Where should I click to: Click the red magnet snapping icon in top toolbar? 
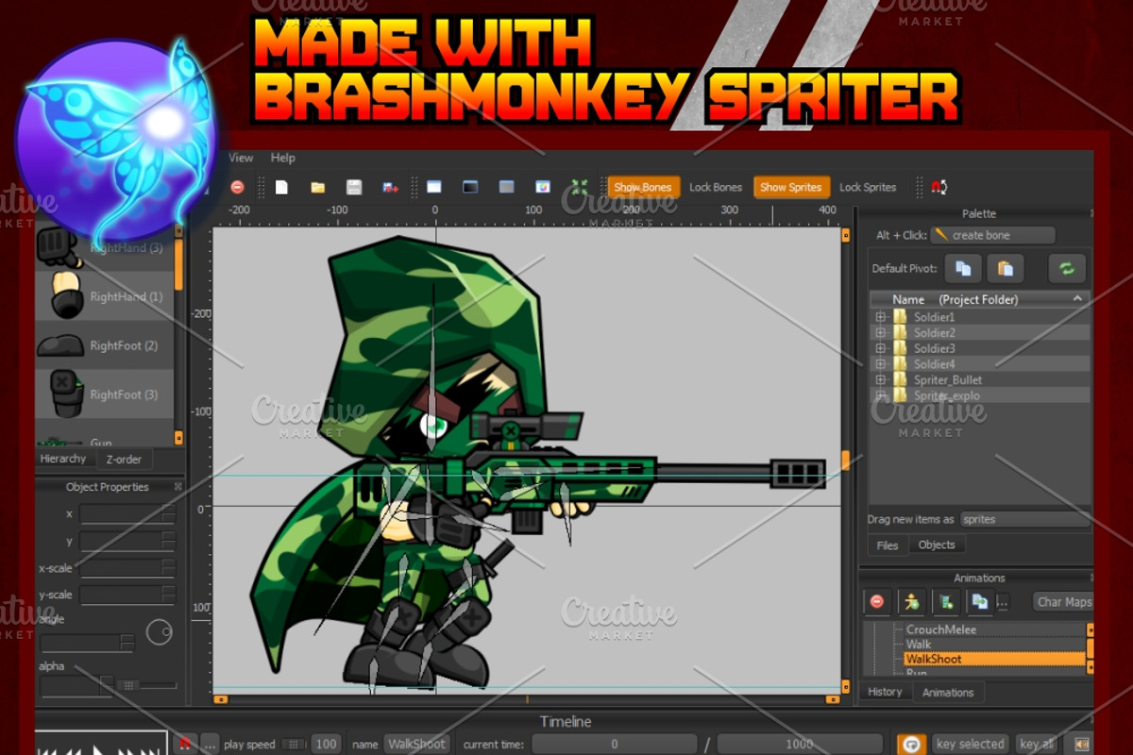[939, 187]
